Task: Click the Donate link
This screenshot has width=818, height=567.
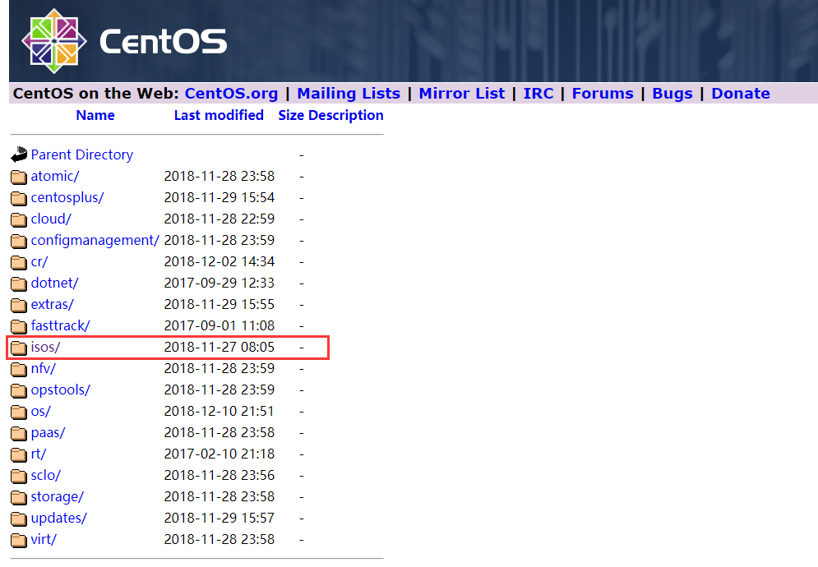Action: click(741, 94)
